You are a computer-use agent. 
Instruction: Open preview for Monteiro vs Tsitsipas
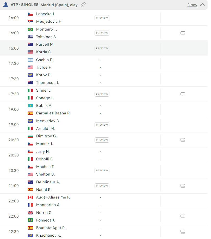pos(102,33)
